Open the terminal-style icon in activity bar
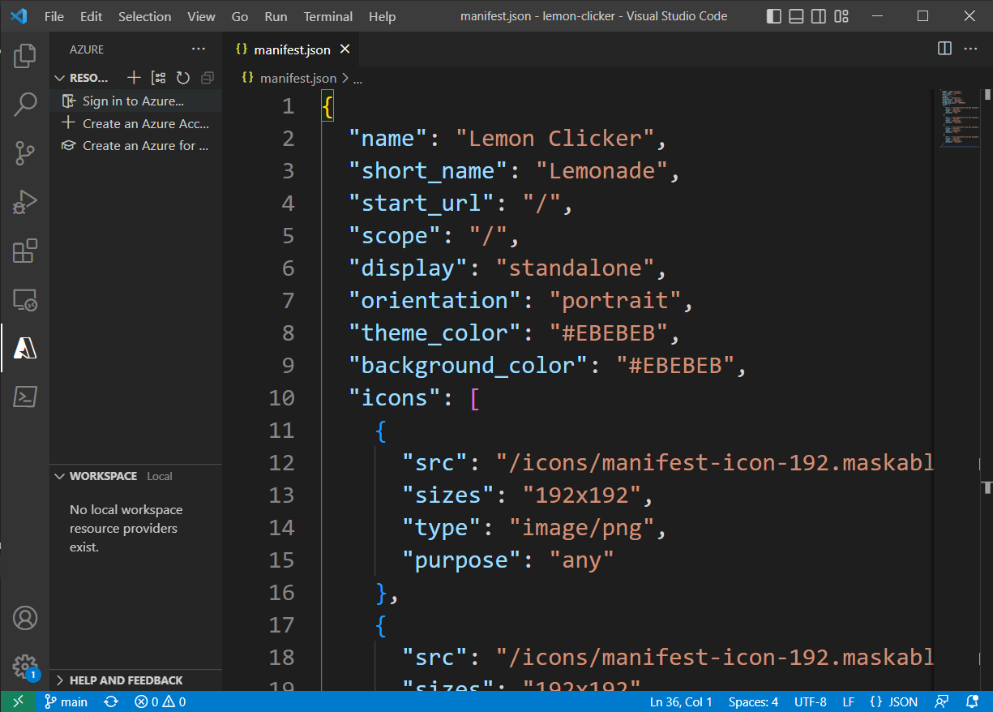This screenshot has height=712, width=993. (x=25, y=397)
